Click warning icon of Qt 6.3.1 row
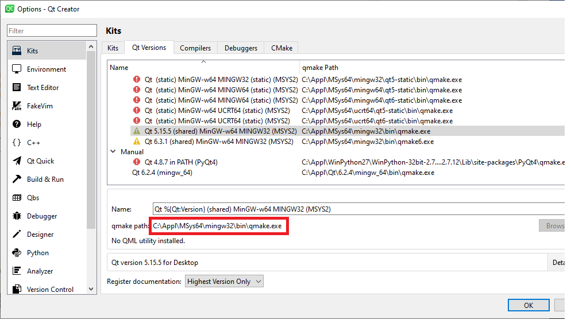Viewport: 571px width, 324px height. (x=137, y=142)
